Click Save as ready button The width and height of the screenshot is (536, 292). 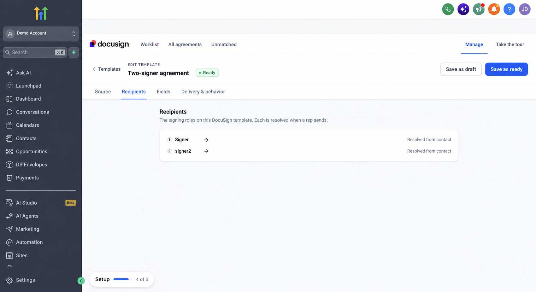click(x=506, y=69)
